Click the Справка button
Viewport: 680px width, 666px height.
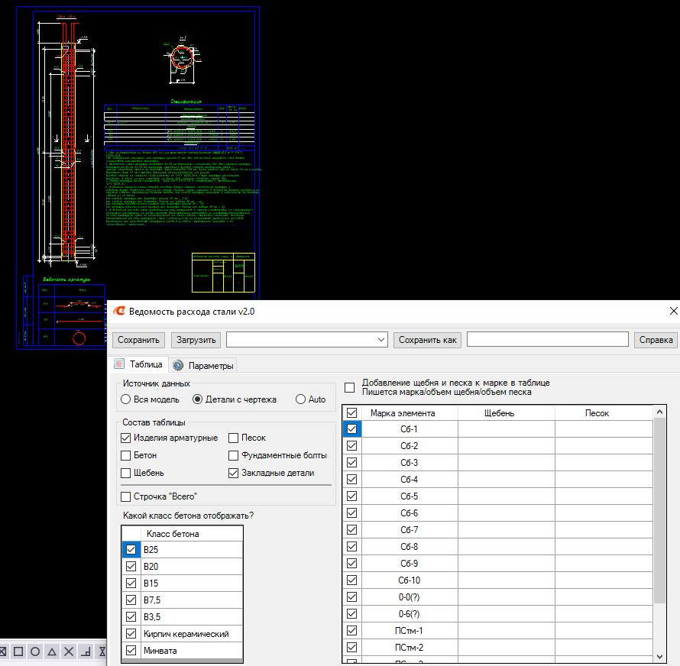click(655, 340)
